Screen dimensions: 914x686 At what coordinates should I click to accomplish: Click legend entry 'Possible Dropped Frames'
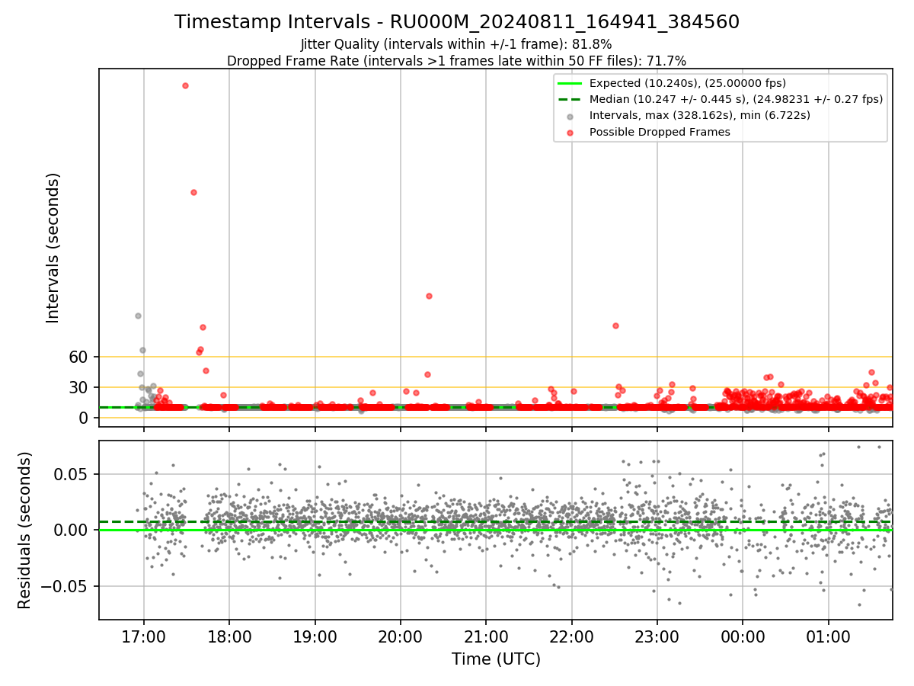660,132
